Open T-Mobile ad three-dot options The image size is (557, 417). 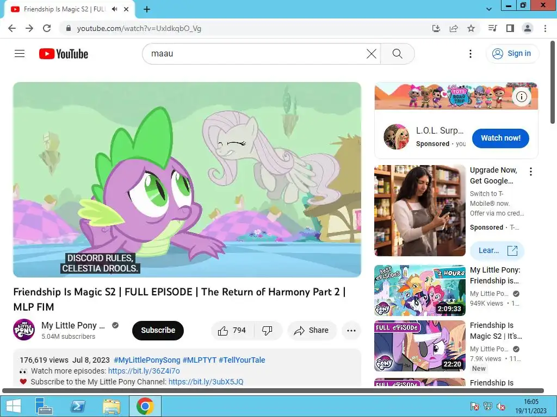(531, 172)
